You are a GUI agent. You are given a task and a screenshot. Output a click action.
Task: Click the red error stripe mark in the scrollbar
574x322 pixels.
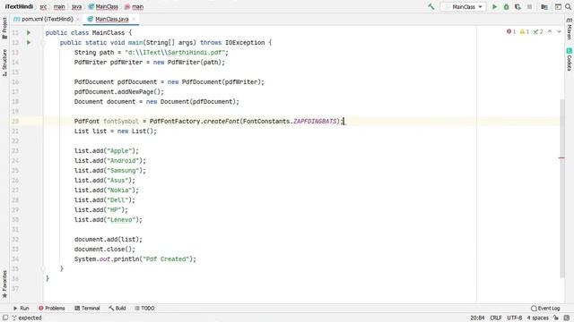tap(561, 158)
